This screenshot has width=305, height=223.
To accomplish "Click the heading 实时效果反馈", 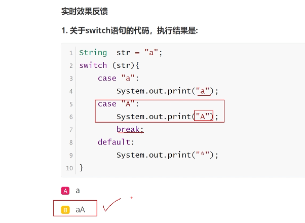I will pyautogui.click(x=85, y=11).
